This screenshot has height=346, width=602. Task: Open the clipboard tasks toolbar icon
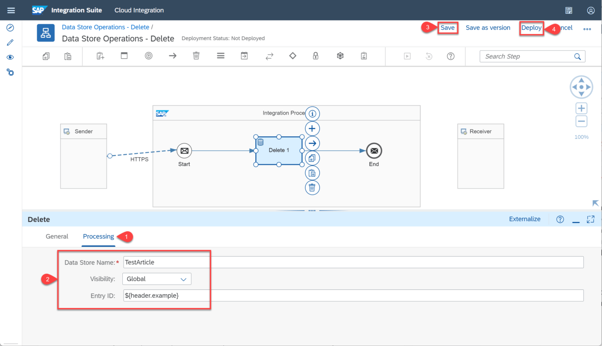click(x=364, y=56)
